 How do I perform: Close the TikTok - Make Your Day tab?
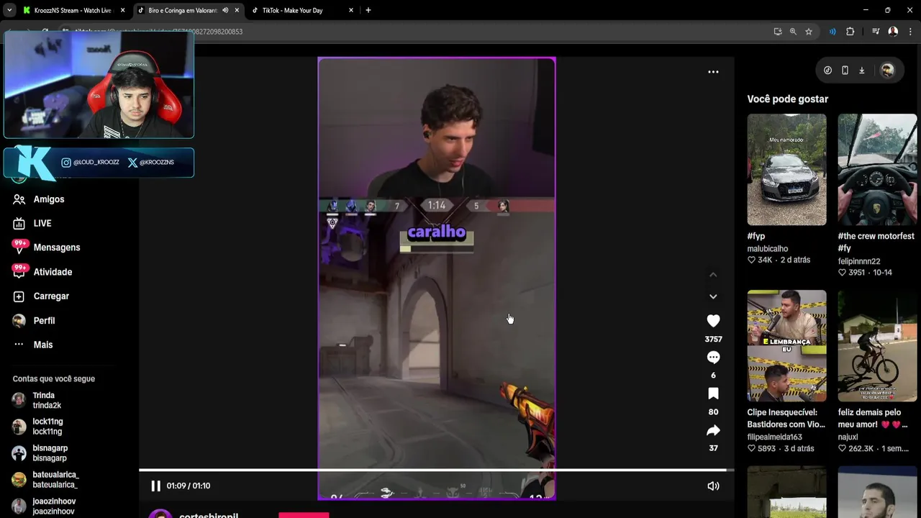(351, 11)
